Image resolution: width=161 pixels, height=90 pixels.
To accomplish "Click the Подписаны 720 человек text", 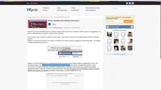I will coord(120,30).
